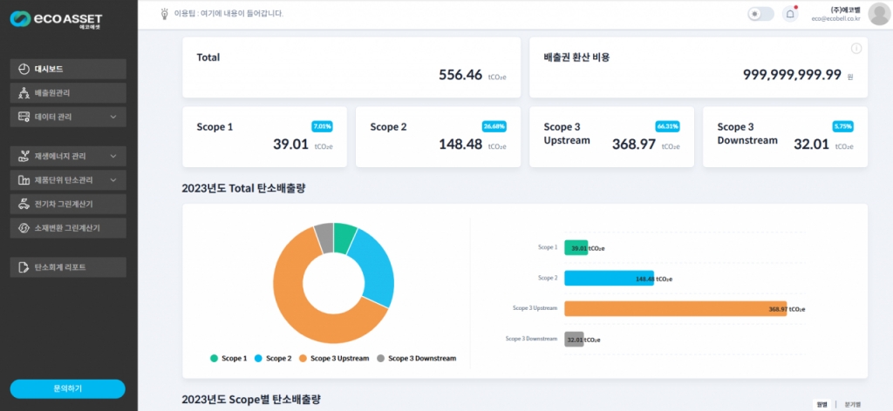
Task: Toggle Scope 2 legend entry in donut chart
Action: pos(273,359)
